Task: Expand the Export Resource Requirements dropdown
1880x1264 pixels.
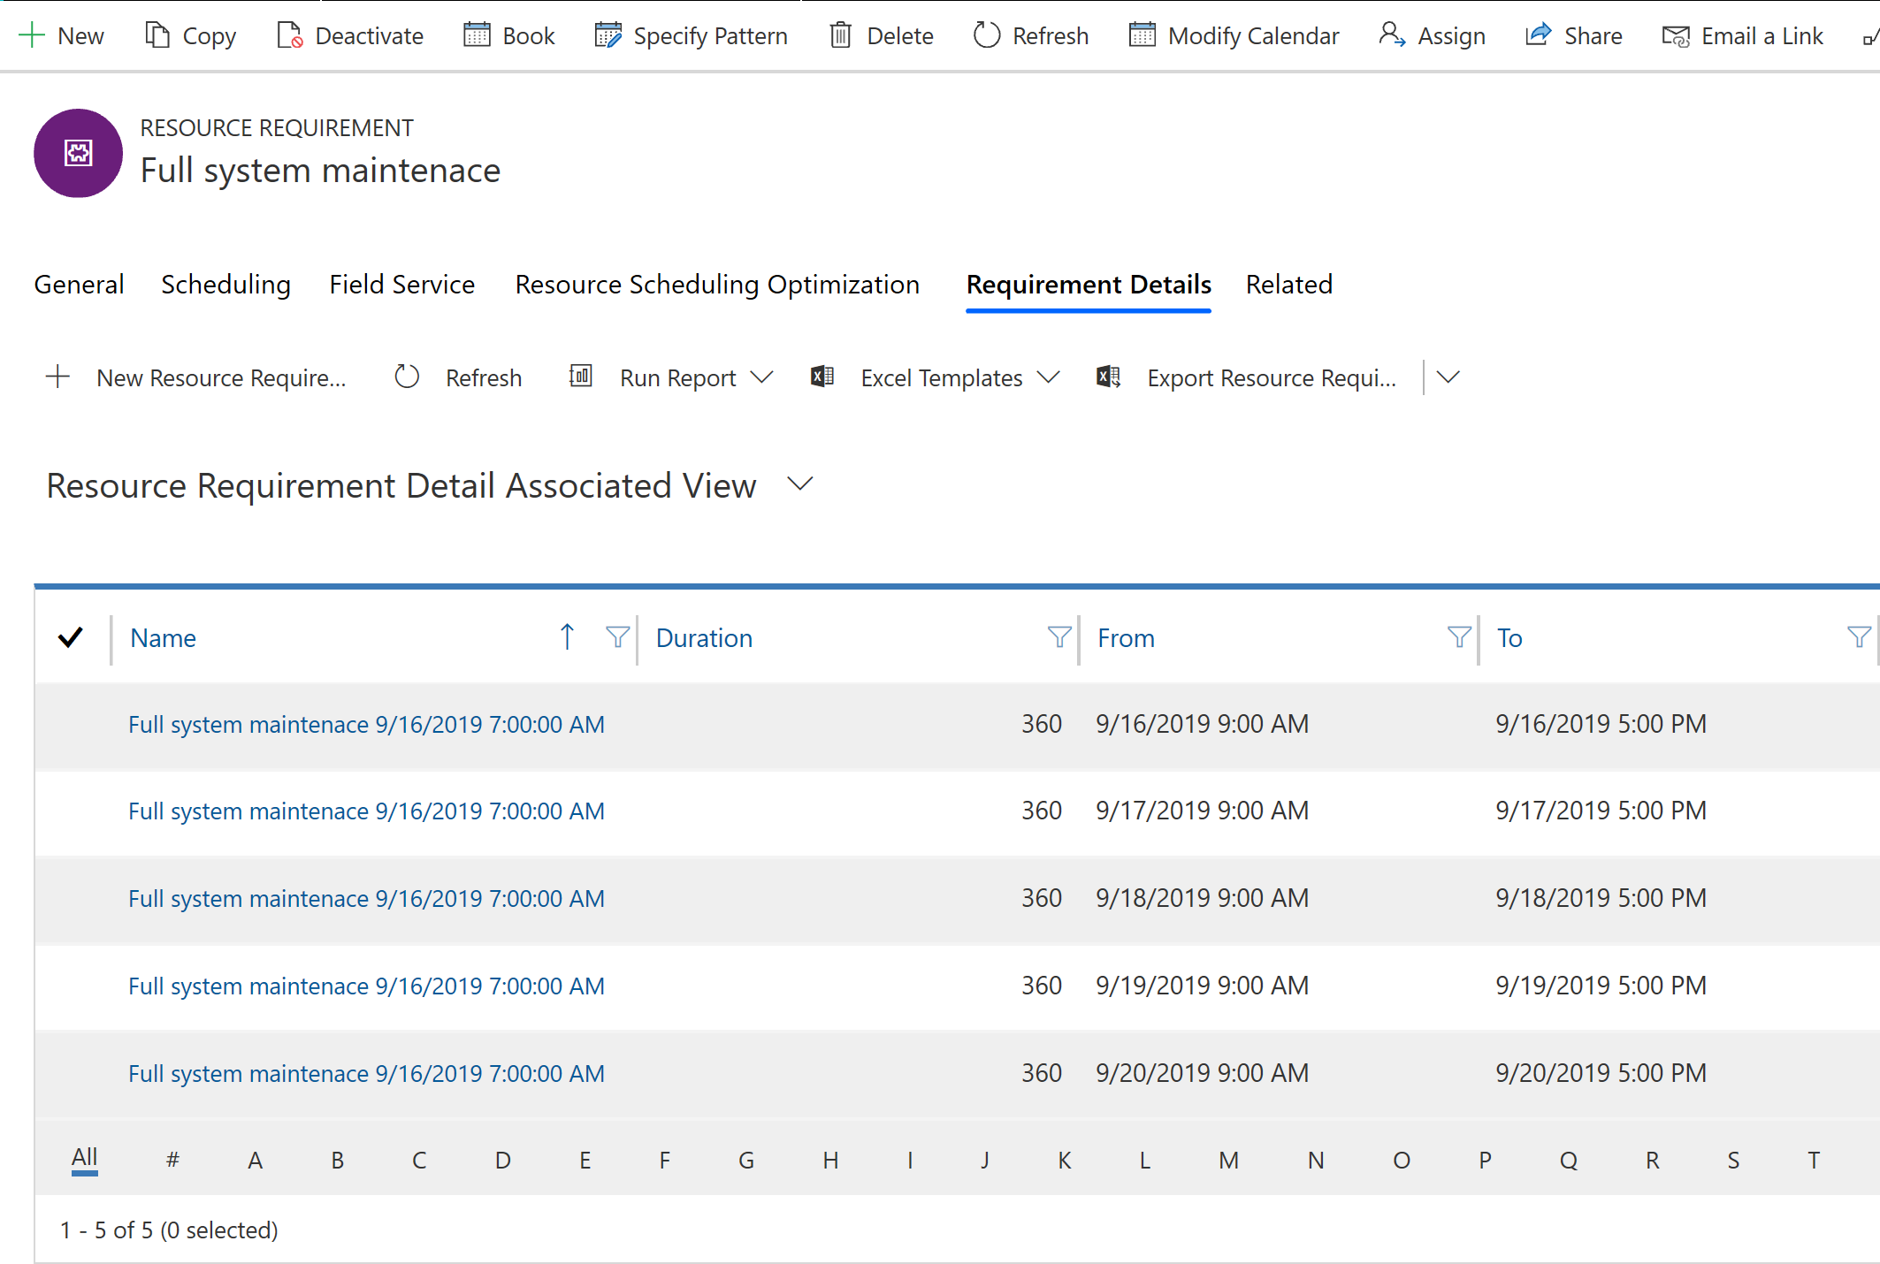Action: point(1445,377)
